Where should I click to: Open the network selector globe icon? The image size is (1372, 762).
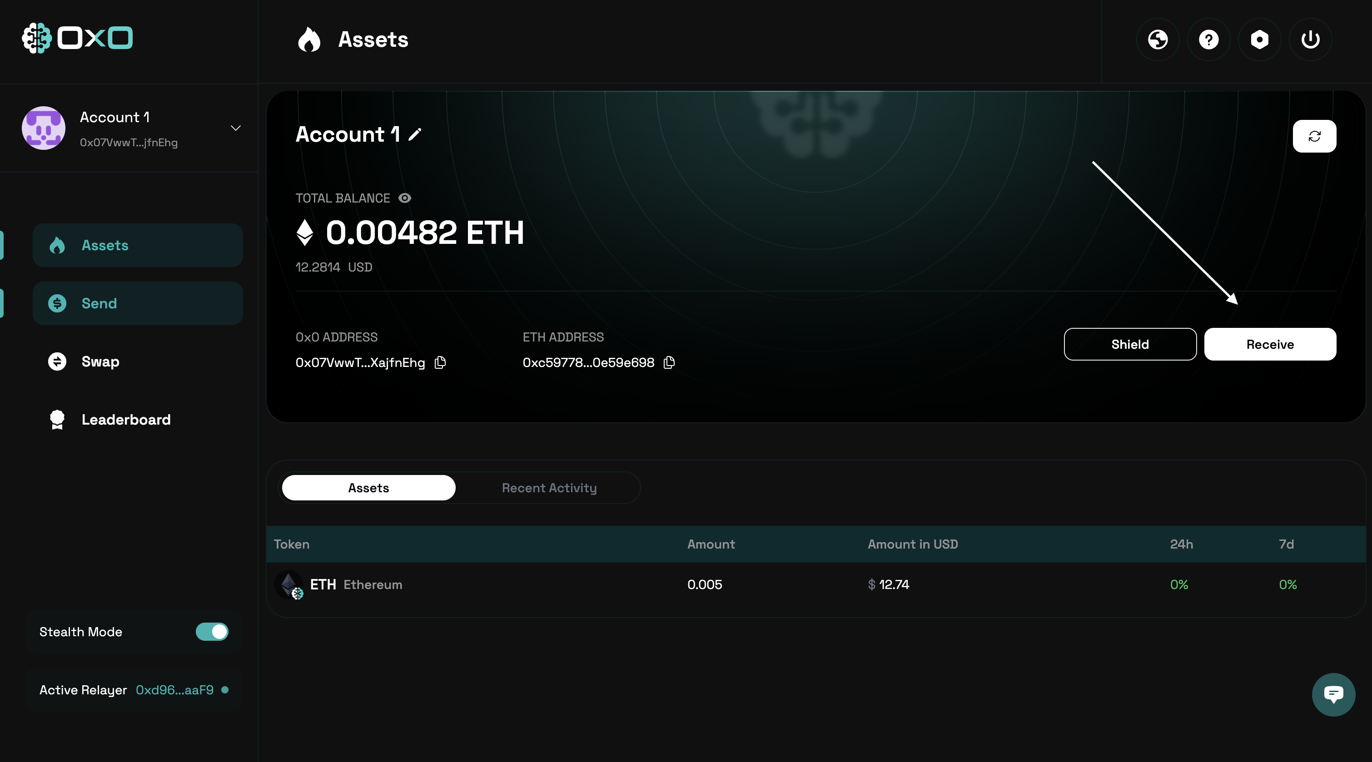click(x=1158, y=40)
